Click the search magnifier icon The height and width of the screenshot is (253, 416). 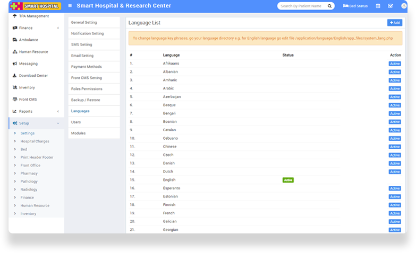point(330,6)
